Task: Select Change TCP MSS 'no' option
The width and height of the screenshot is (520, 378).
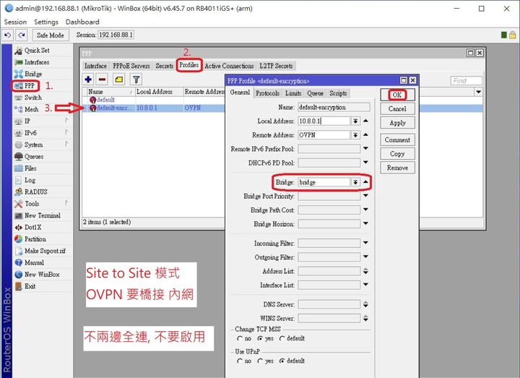Action: 240,338
